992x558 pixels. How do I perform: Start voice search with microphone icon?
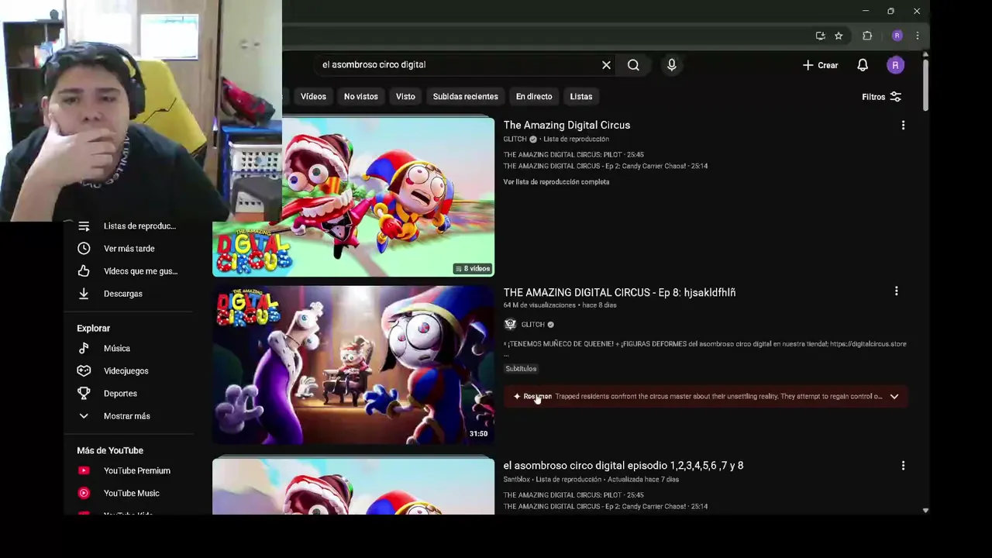(672, 65)
